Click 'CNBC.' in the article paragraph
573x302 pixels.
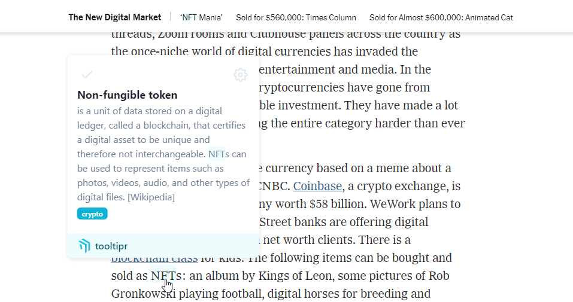tap(274, 186)
